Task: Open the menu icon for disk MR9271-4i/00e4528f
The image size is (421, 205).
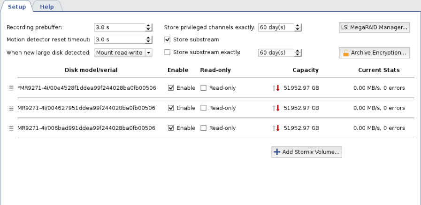Action: (x=11, y=88)
